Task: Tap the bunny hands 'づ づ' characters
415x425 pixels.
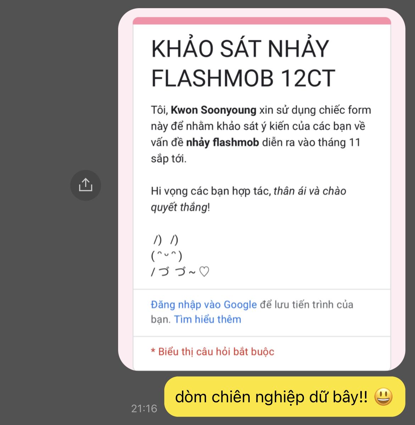Action: pyautogui.click(x=172, y=272)
